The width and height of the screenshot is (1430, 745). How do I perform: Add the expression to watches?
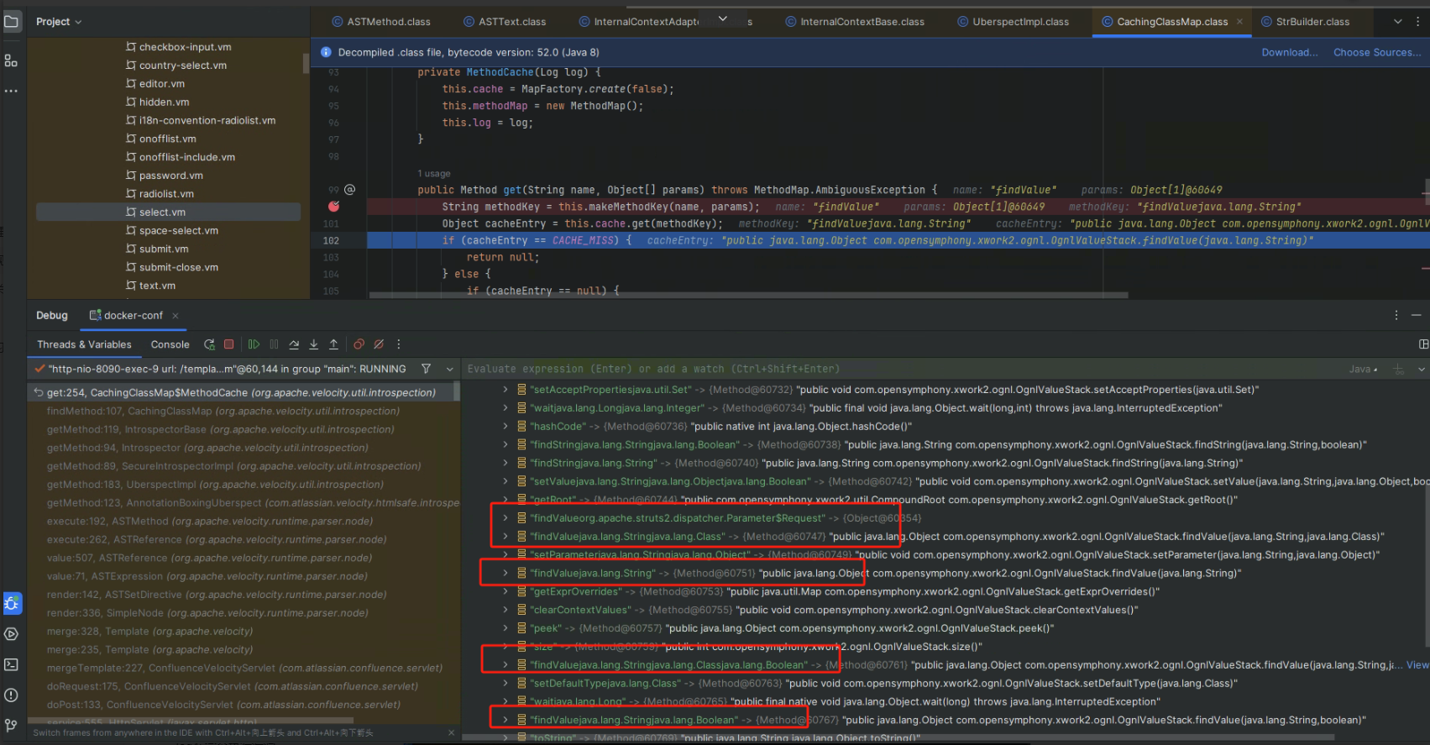click(1399, 369)
